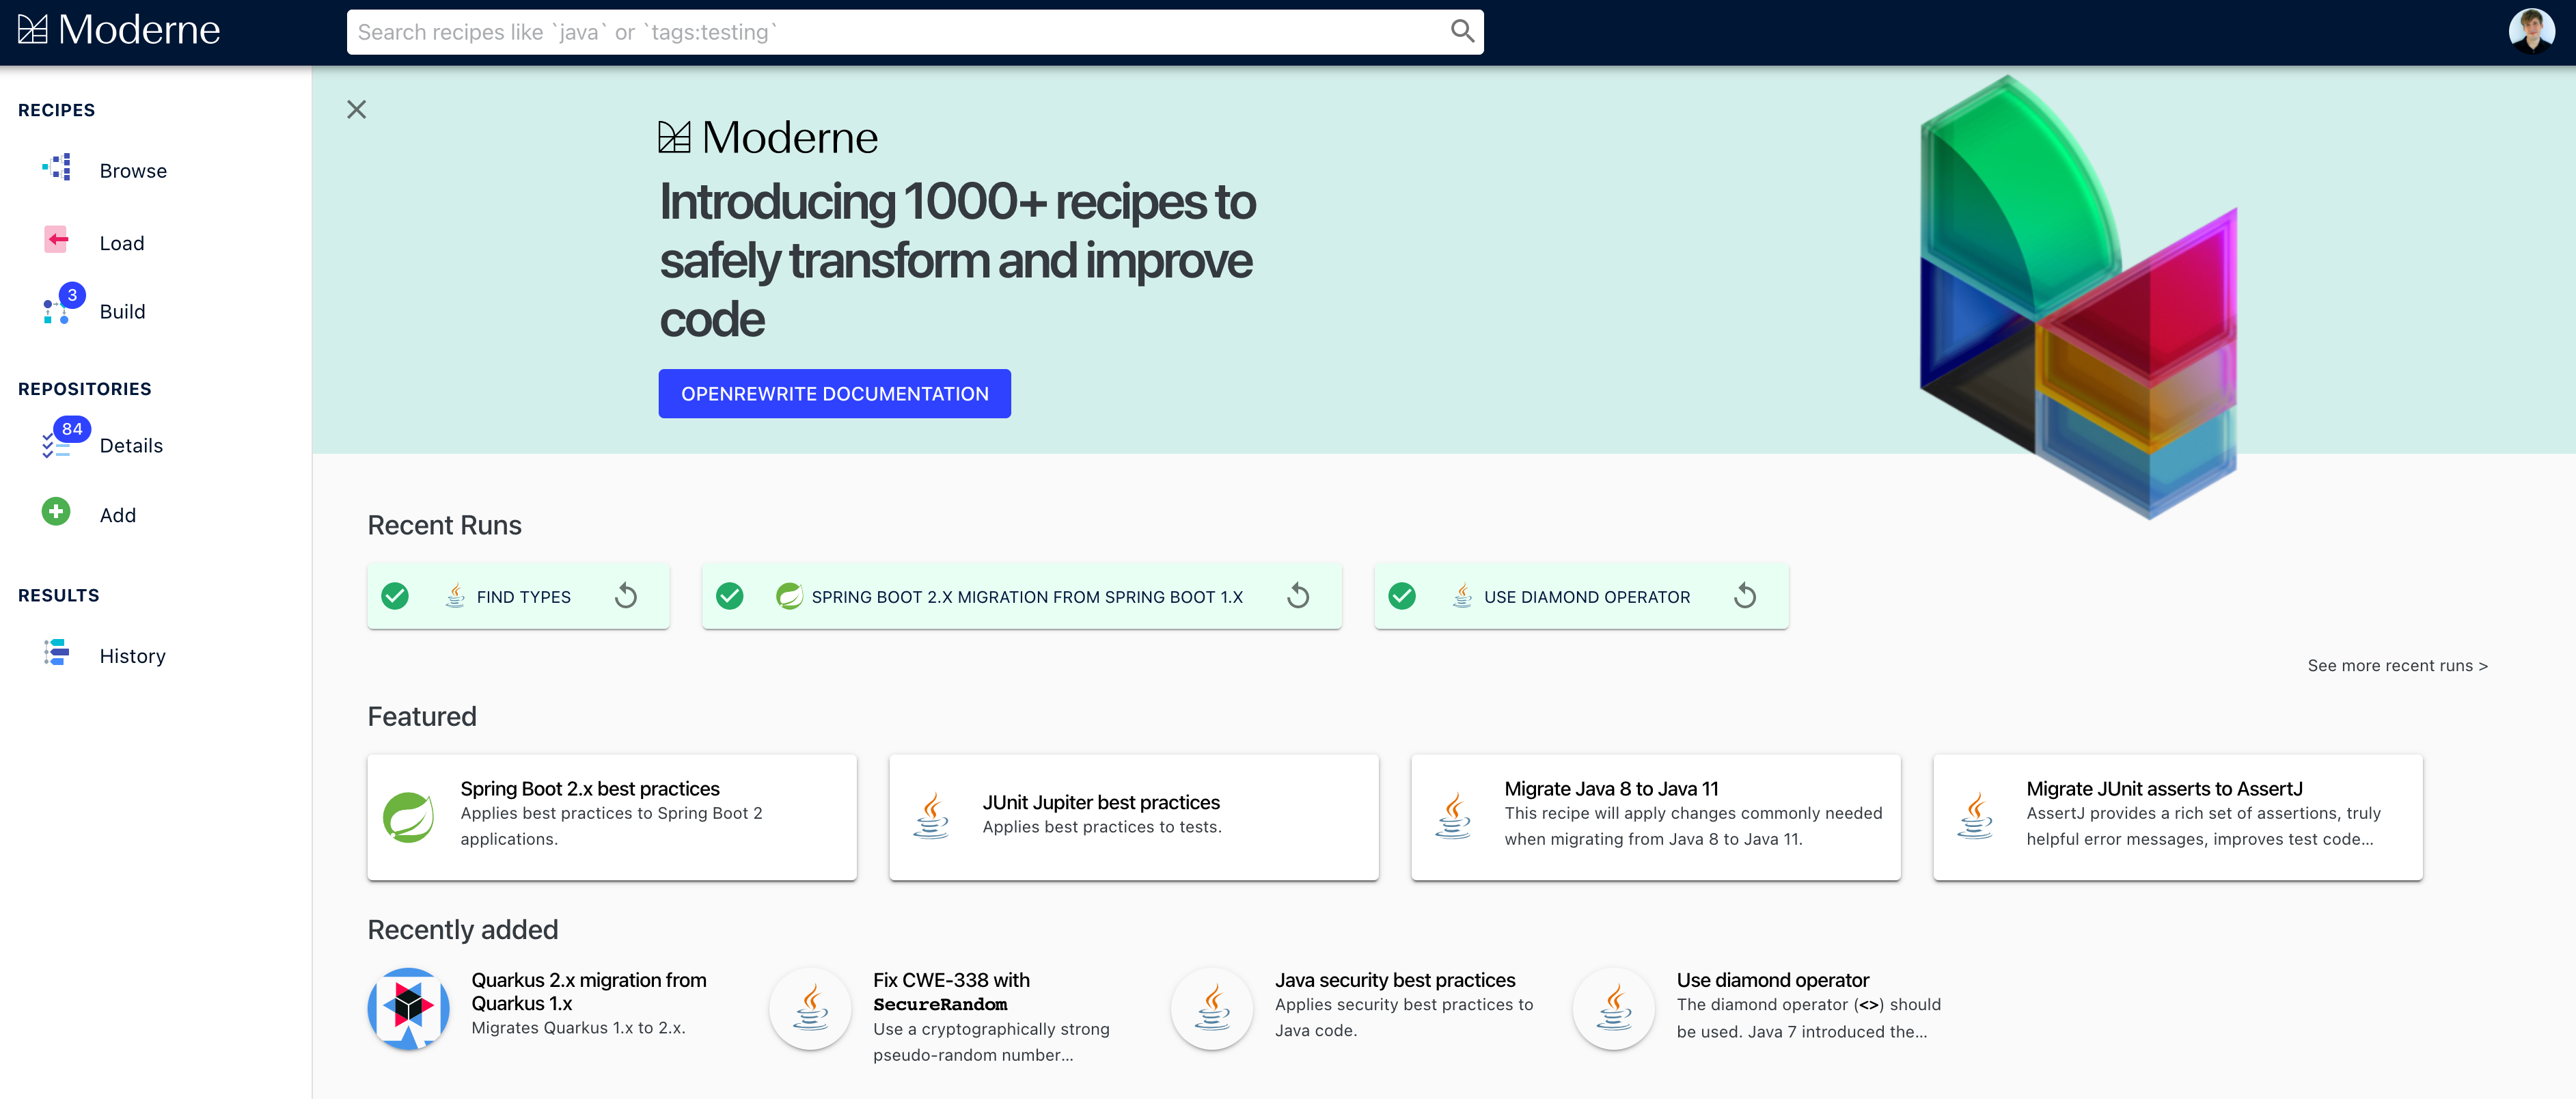Open Migrate JUnit asserts to AssertJ card
Viewport: 2576px width, 1099px height.
[2178, 817]
